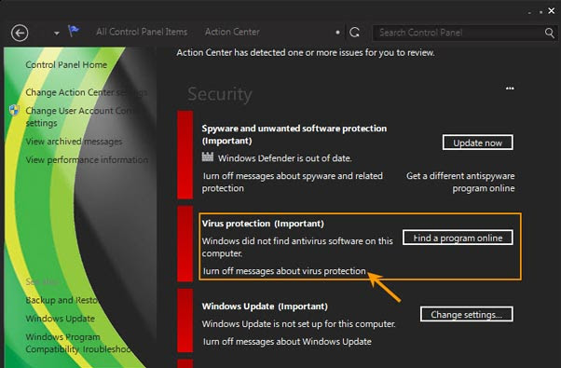Click the magnifier search icon

tap(550, 33)
